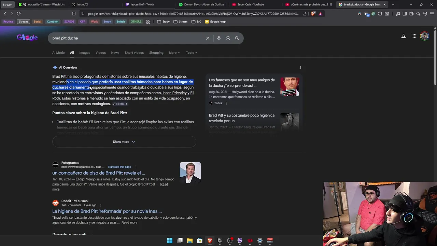Expand the More search filters dropdown
The height and width of the screenshot is (246, 437).
click(x=174, y=53)
